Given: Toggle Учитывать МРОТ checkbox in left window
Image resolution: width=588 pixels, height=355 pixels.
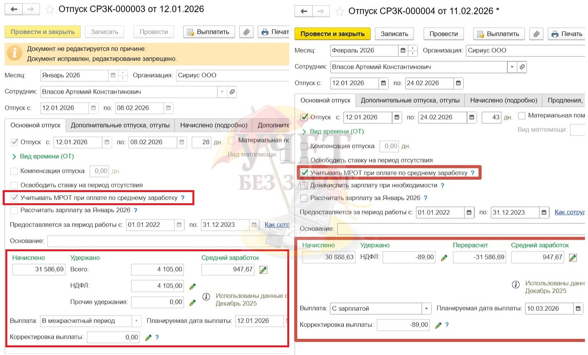Looking at the screenshot, I should point(14,198).
